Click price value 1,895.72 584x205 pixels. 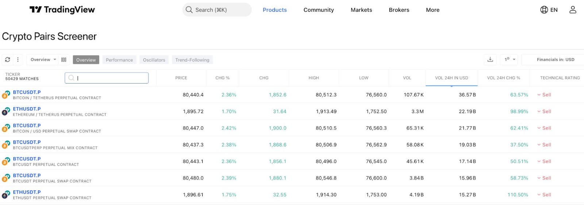tap(193, 112)
